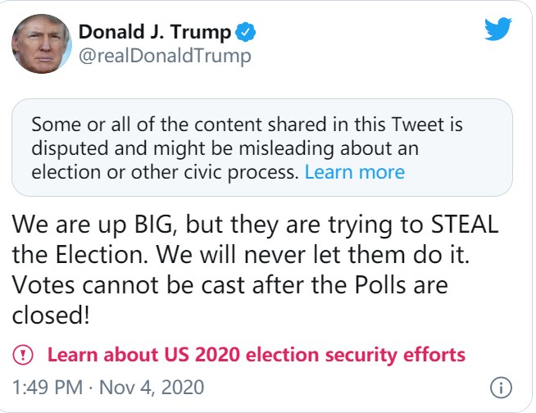Open the Donald J. Trump profile avatar
This screenshot has width=536, height=413.
(40, 44)
